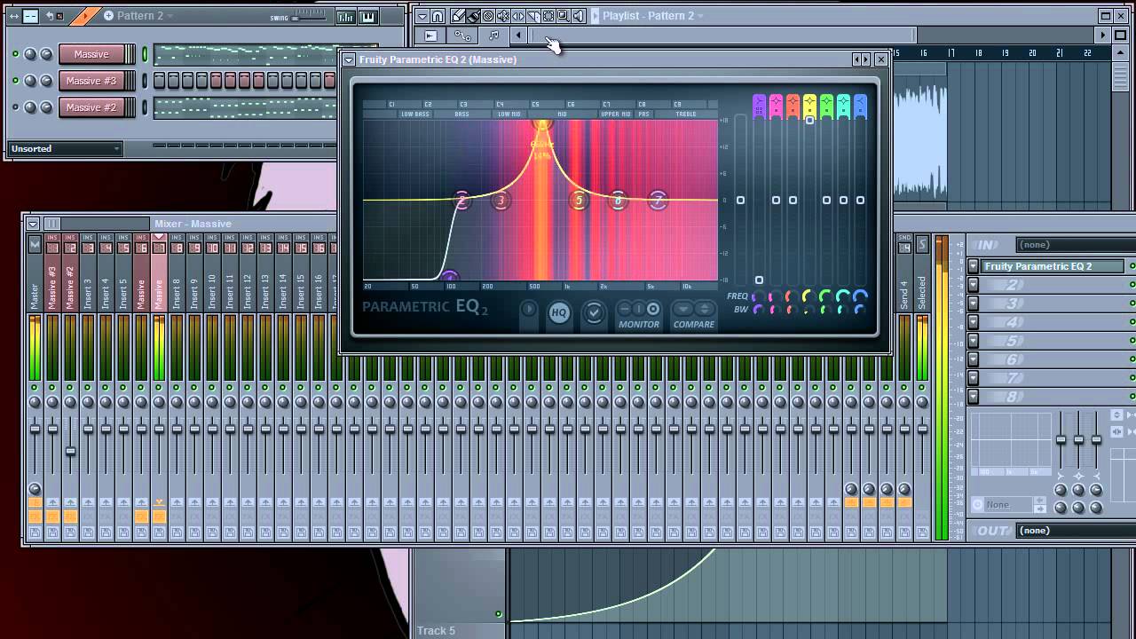This screenshot has width=1136, height=639.
Task: Select the paint brush tool in Playlist
Action: tap(473, 16)
